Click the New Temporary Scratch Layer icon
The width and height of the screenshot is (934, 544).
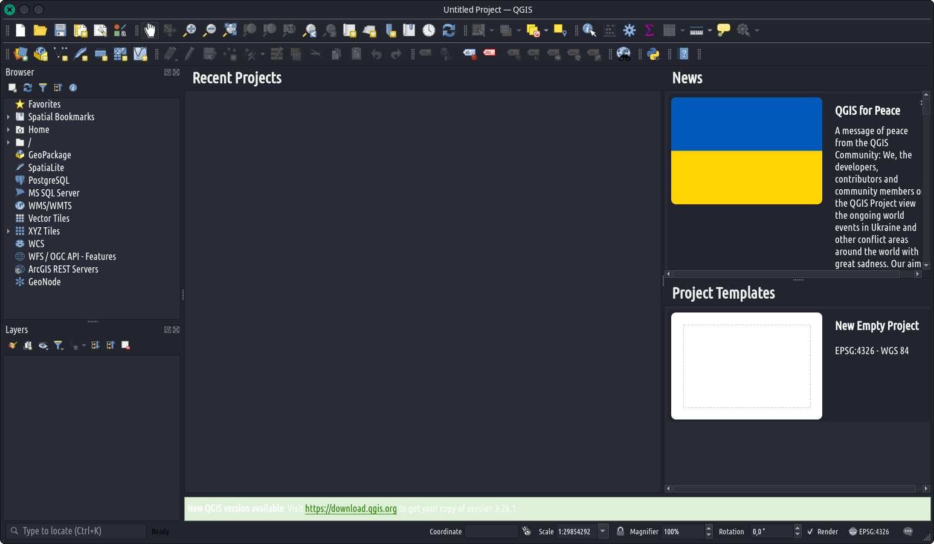(x=100, y=54)
